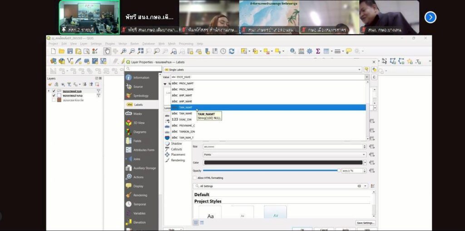Viewport: 465px width, 231px height.
Task: Open the Vector menu
Action: click(123, 44)
